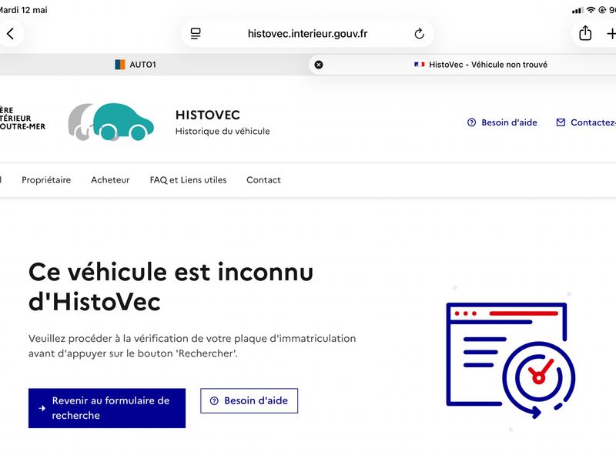Viewport: 616px width, 462px height.
Task: Click the arrow icon in Revenir button
Action: point(42,408)
